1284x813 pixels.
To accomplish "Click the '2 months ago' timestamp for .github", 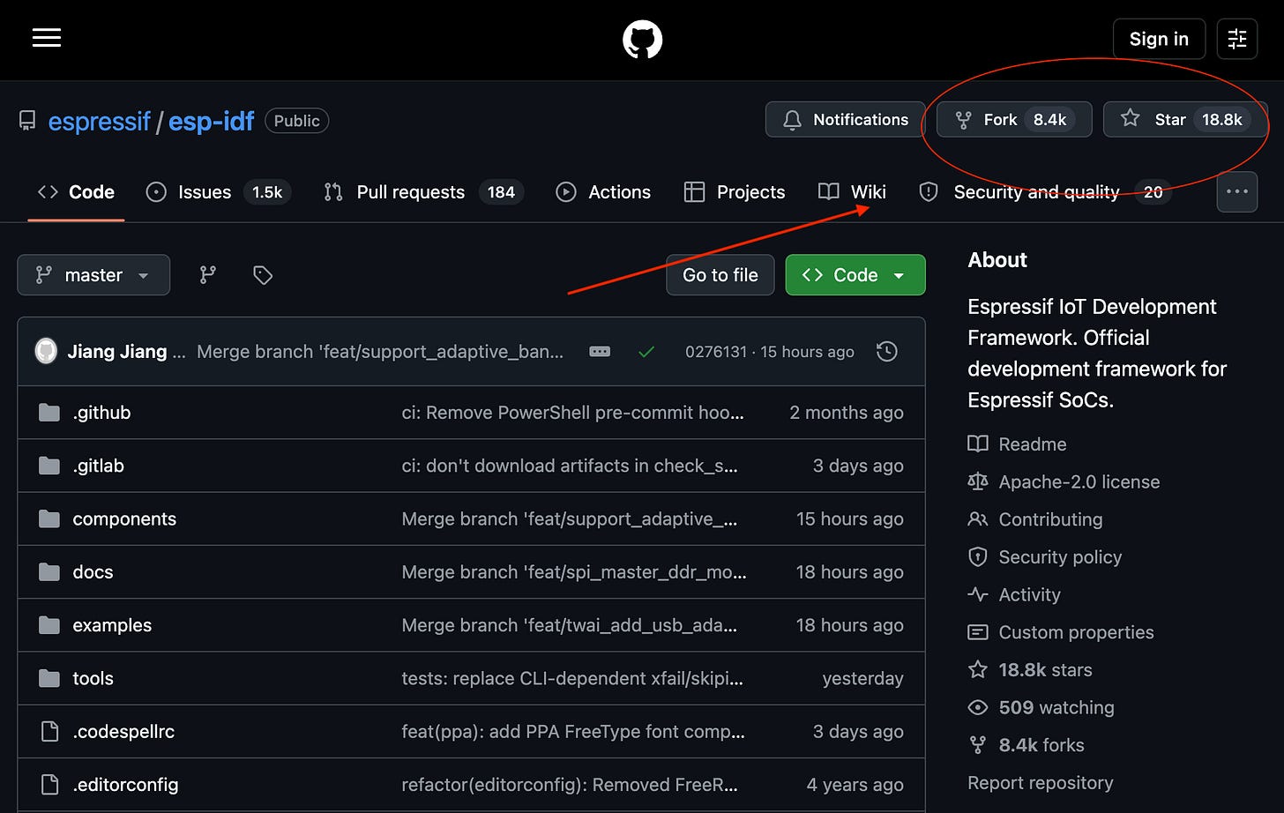I will pos(847,413).
